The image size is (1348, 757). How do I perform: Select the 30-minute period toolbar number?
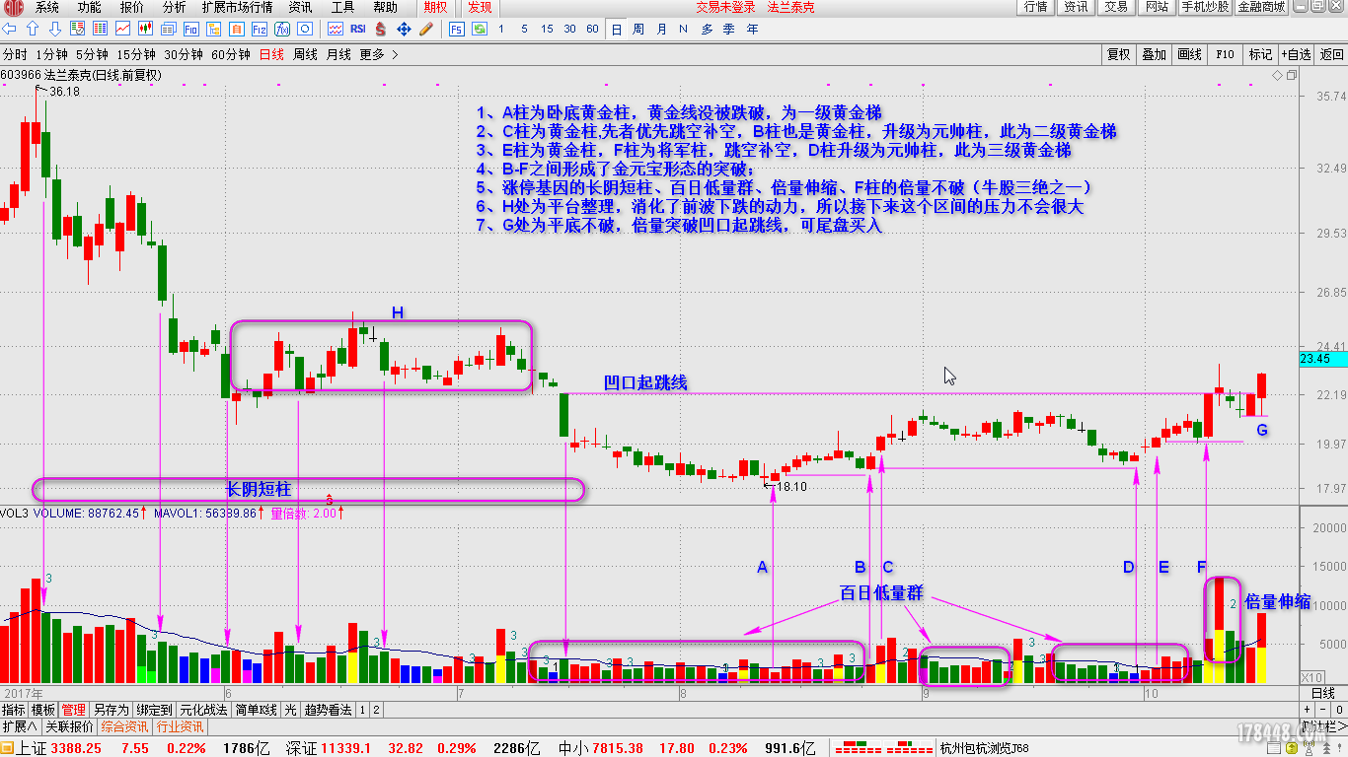[569, 30]
